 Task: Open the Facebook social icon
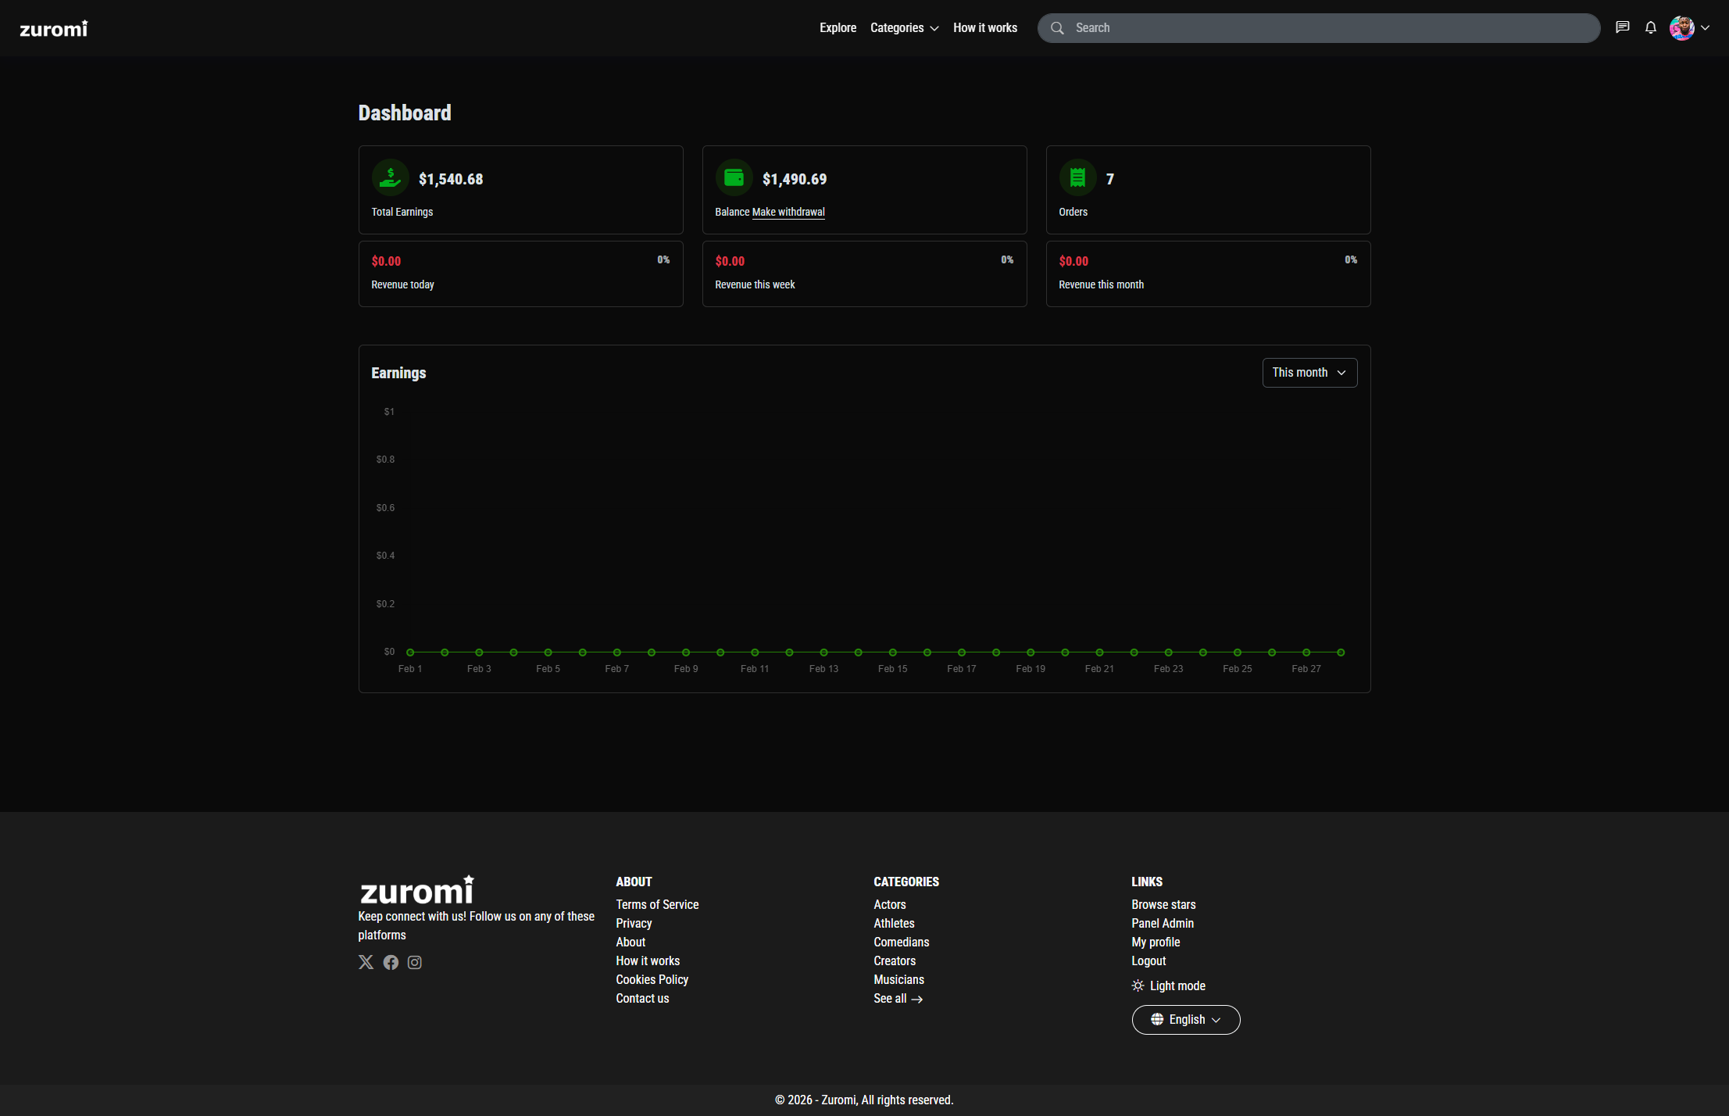coord(391,962)
